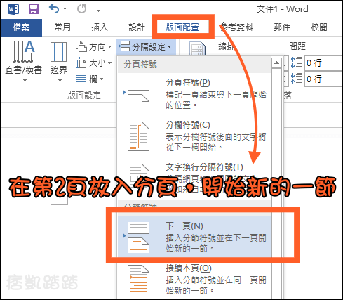Viewport: 343px width, 300px height.
Task: Click the spacing-after input showing 0 行
Action: [323, 79]
